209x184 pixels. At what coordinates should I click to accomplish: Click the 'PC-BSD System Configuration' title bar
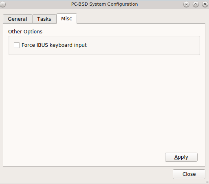click(104, 4)
